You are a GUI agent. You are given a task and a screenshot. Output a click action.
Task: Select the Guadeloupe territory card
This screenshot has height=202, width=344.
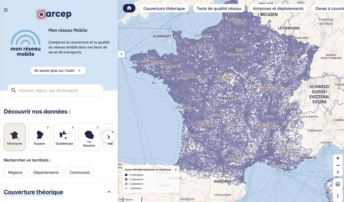64,137
